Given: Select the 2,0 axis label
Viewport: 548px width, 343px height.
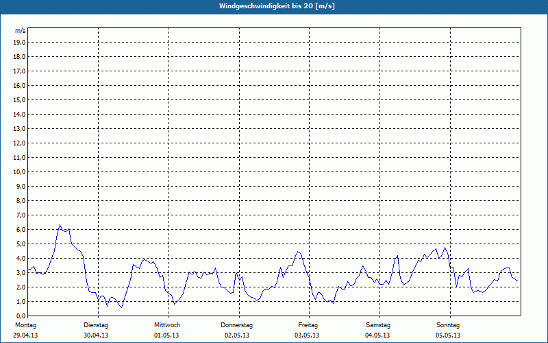Looking at the screenshot, I should [x=21, y=287].
